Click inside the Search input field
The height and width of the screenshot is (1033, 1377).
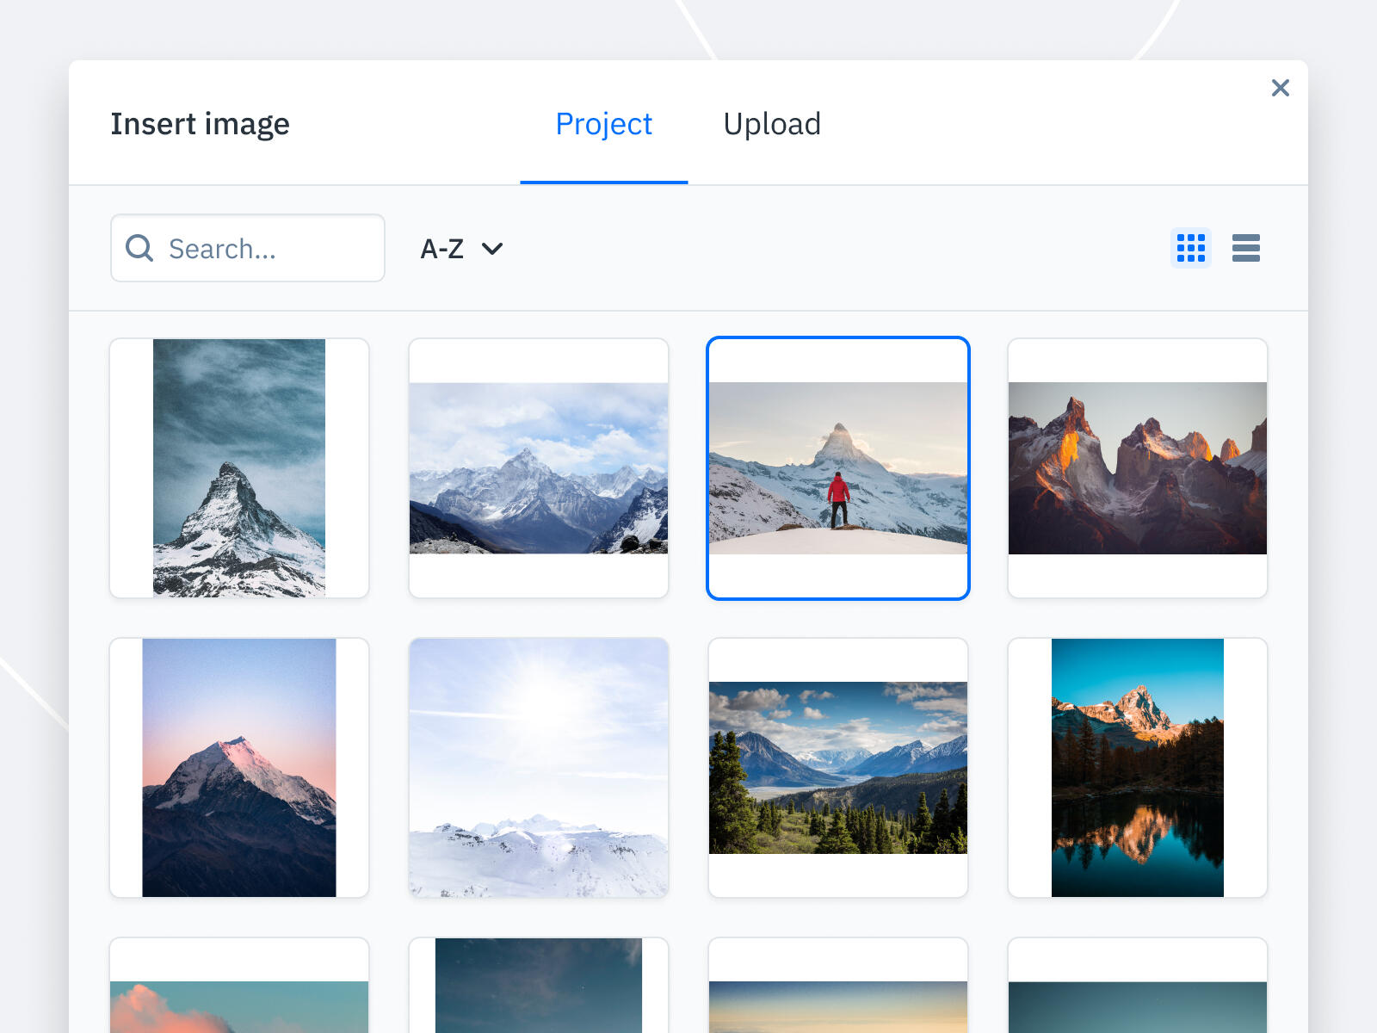[258, 248]
